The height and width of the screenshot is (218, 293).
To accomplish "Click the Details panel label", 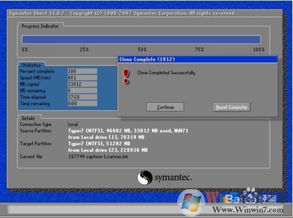I will [28, 118].
